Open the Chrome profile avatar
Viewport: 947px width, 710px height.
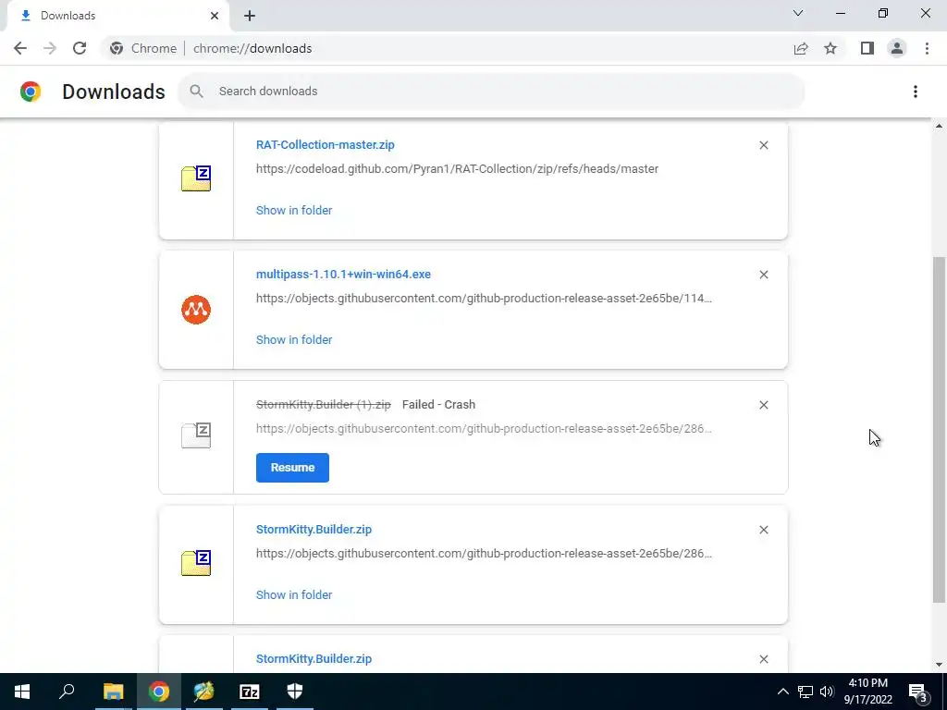click(x=897, y=48)
